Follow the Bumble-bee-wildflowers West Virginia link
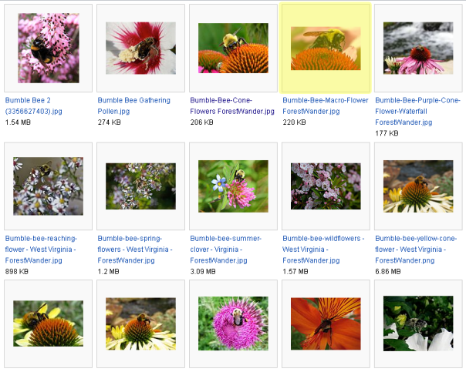Viewport: 466px width, 372px height. 323,250
